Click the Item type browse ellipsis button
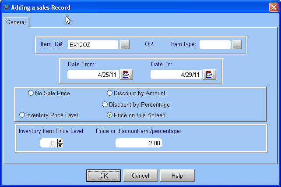The image size is (281, 187). tap(237, 45)
